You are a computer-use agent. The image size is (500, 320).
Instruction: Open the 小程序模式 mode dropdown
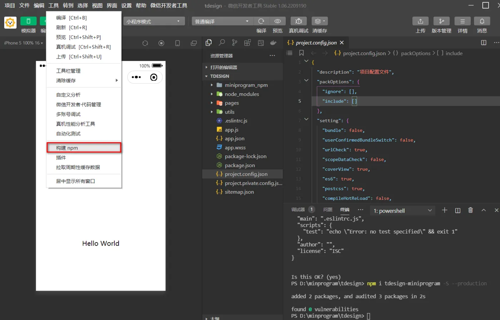point(154,21)
